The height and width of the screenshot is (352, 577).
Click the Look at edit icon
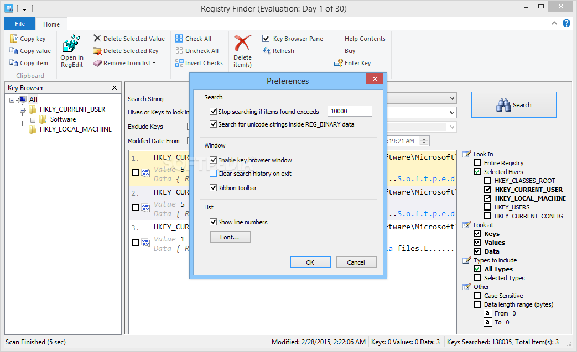coord(466,224)
